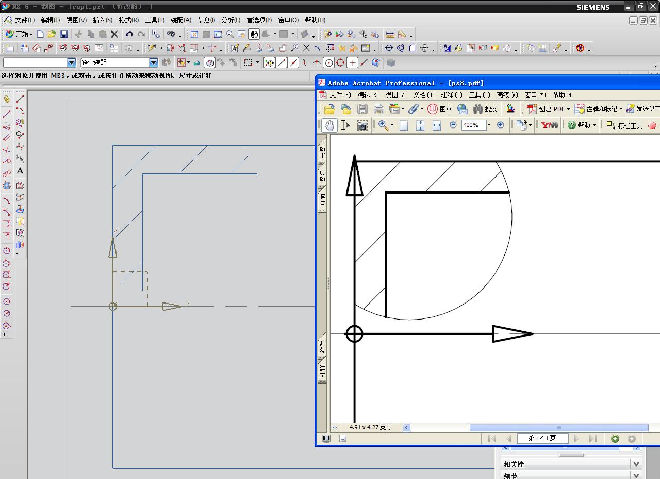Toggle the line snap option with end dot
Image resolution: width=660 pixels, height=479 pixels.
click(x=281, y=62)
